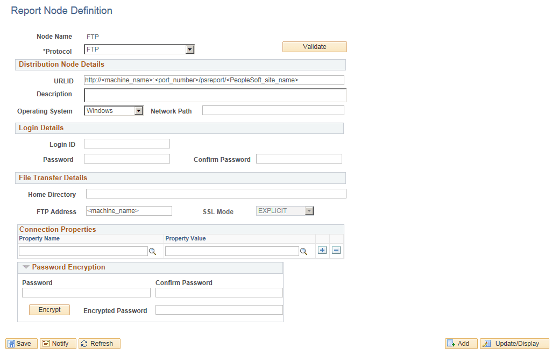Save the report node definition
Viewport: 552px width, 355px height.
click(20, 343)
